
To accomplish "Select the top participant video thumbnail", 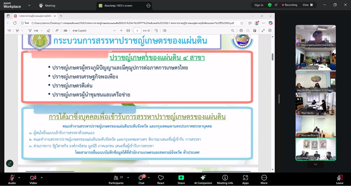I will 316,36.
